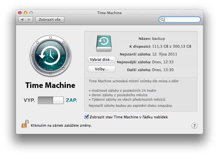Viewport: 219px width, 156px height.
Task: Click the magnifying glass search icon
Action: point(162,20)
